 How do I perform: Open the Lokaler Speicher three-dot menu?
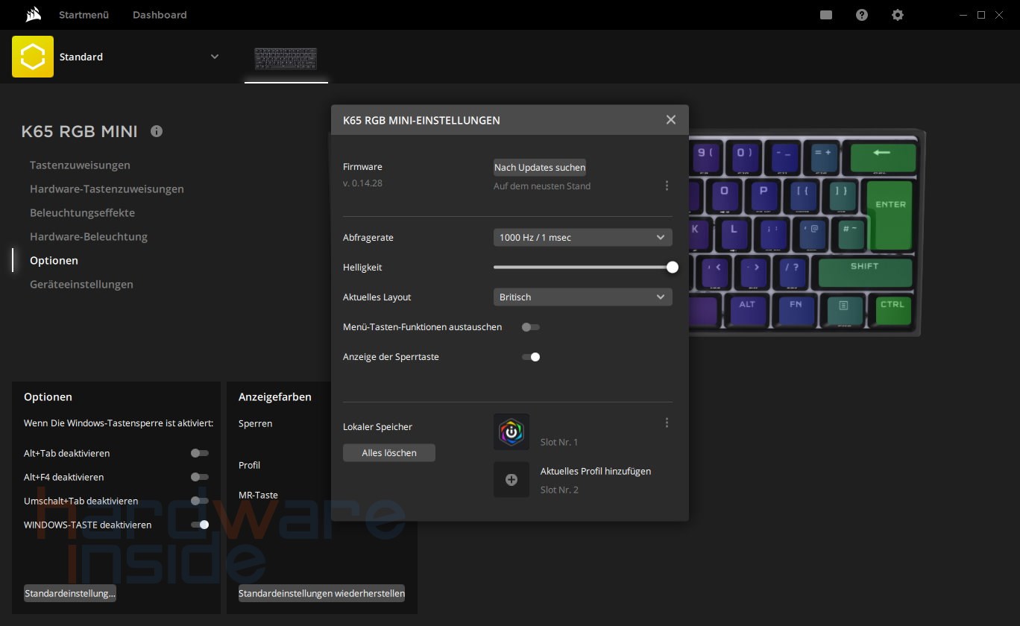[x=667, y=423]
